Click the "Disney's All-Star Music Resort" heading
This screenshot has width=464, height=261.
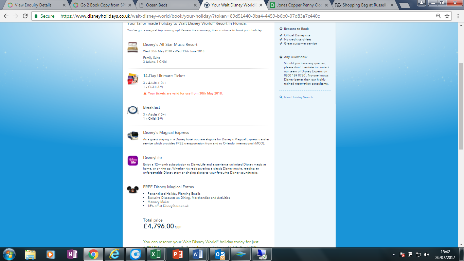(x=170, y=45)
